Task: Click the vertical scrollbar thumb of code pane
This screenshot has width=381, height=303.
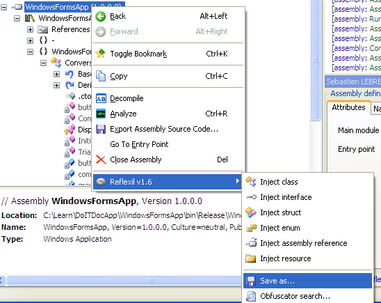Action: (x=316, y=60)
